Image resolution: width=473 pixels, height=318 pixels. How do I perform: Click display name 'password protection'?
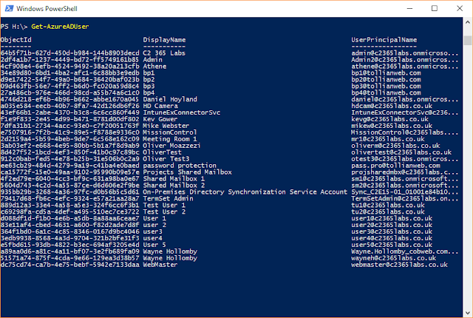180,166
